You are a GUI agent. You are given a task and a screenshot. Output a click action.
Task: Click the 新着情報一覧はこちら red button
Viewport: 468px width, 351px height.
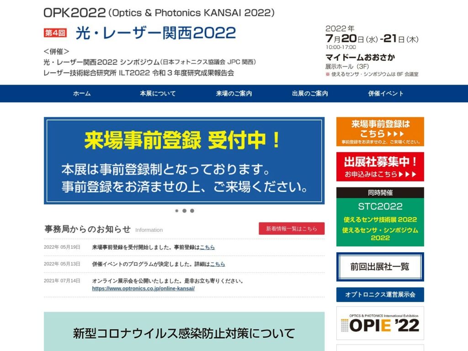(x=292, y=229)
